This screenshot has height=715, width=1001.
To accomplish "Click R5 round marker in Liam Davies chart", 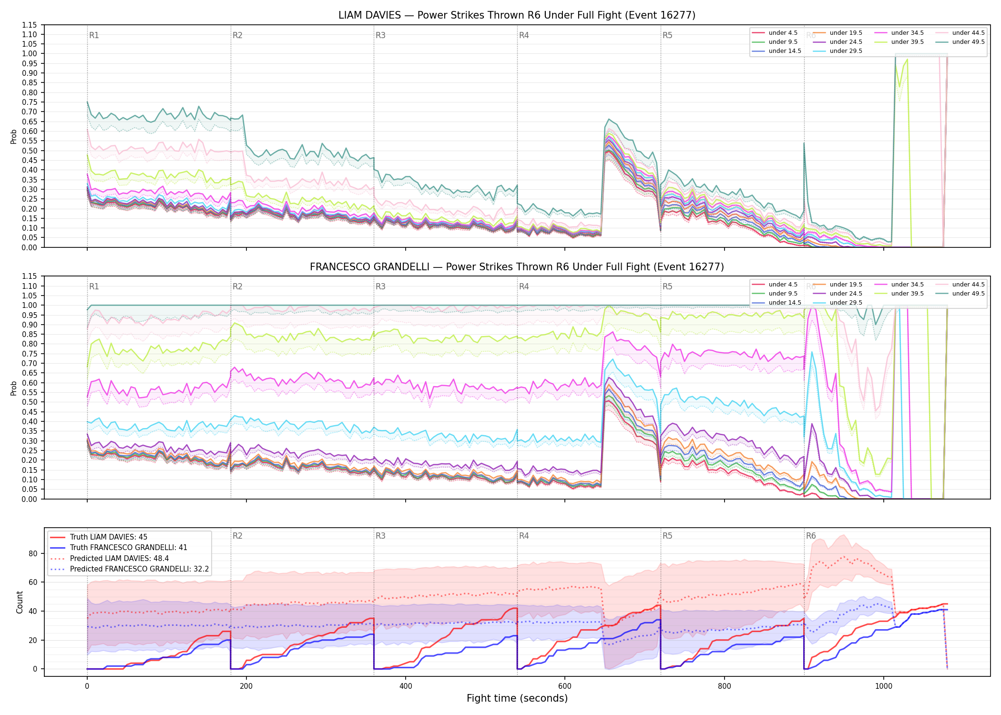I will coord(667,35).
